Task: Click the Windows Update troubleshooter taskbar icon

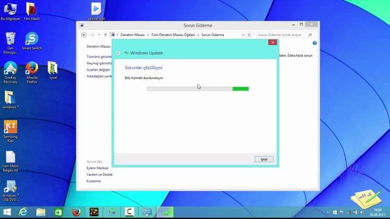Action: 165,212
